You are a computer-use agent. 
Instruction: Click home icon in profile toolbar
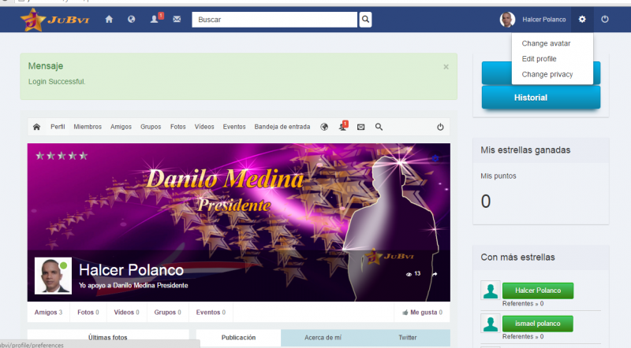coord(36,127)
